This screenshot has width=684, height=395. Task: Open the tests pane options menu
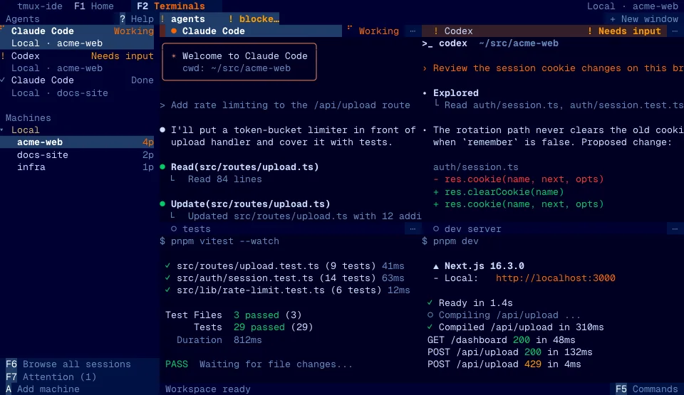point(413,229)
